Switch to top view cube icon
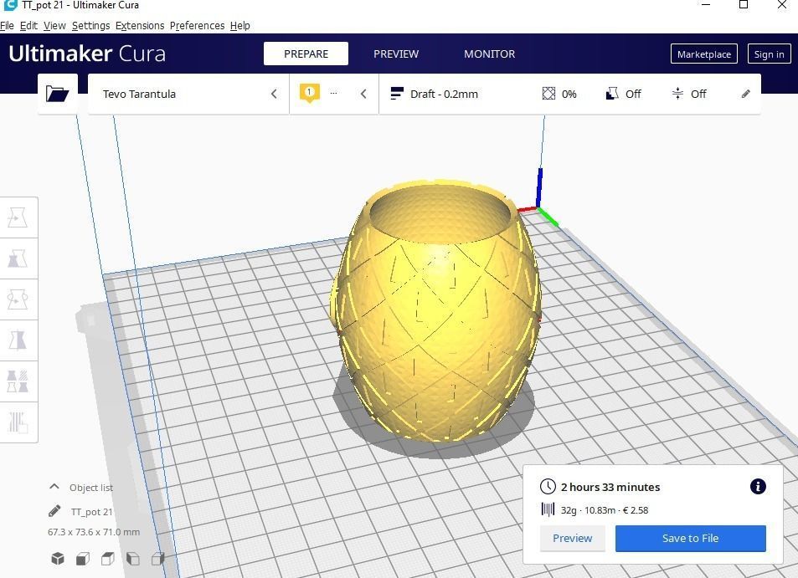Screen dimensions: 798x578 [108, 559]
